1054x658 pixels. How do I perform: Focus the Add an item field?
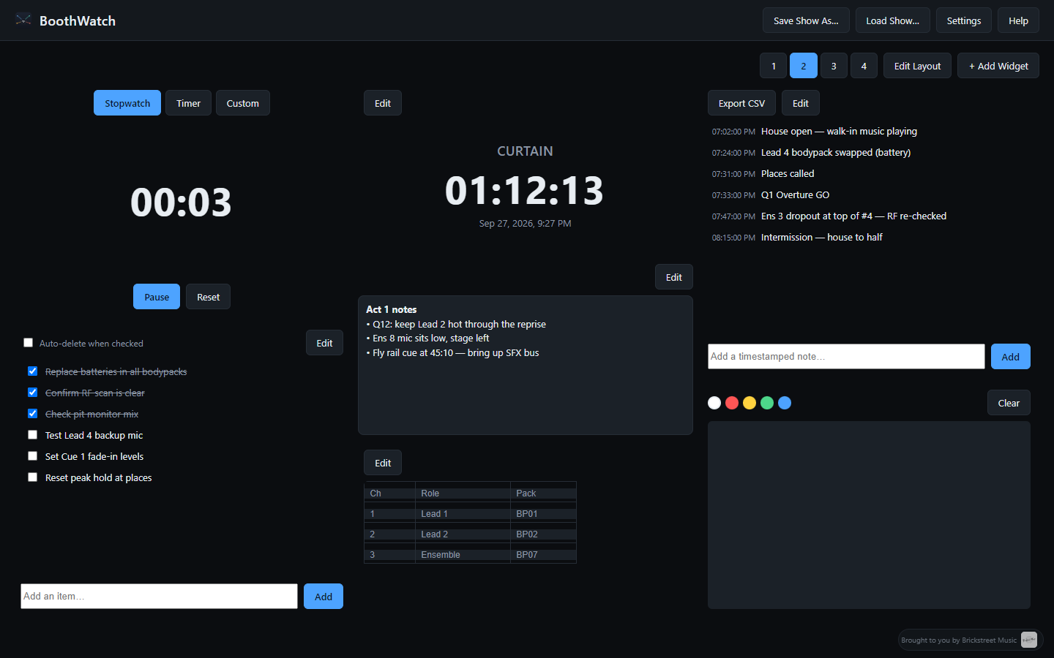159,596
